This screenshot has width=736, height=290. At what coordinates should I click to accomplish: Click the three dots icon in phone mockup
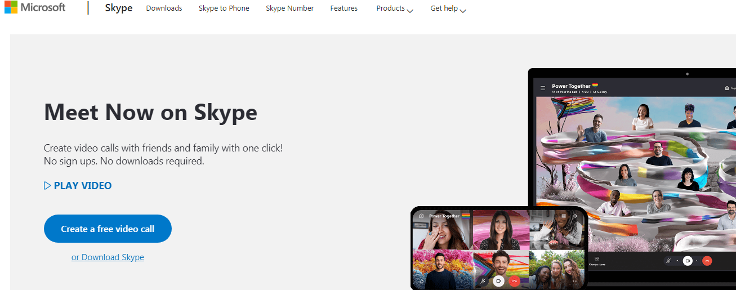click(575, 281)
